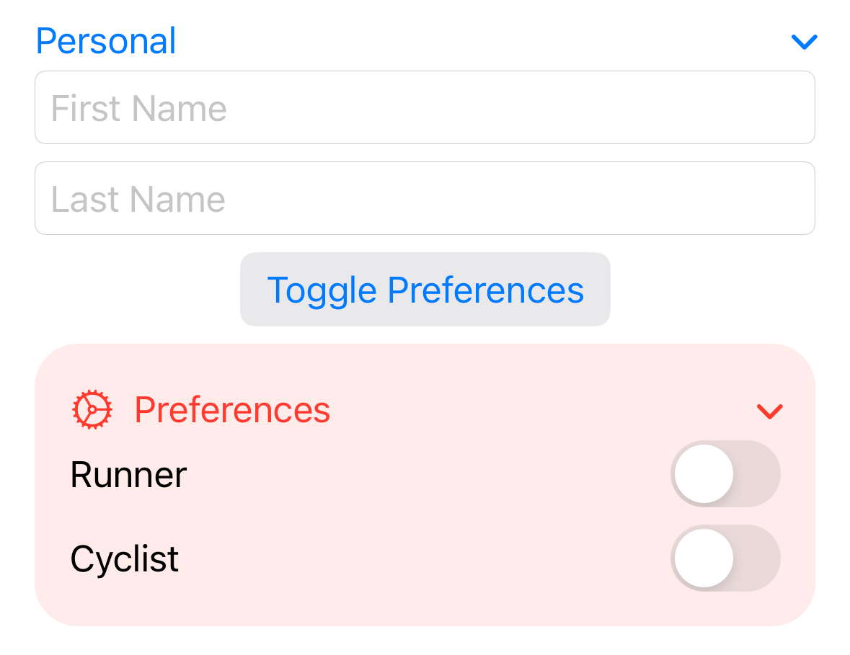Click the gray track of Runner switch

758,474
